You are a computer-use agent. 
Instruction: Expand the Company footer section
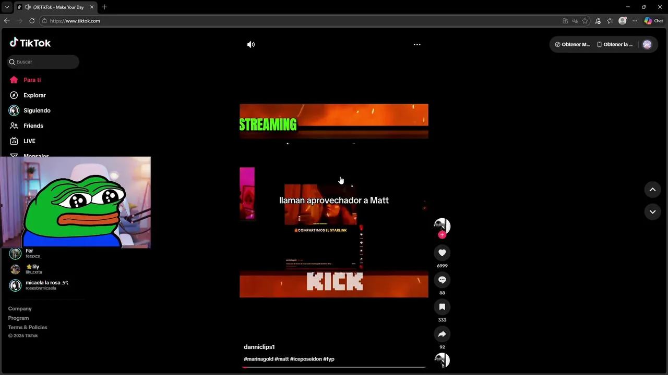pyautogui.click(x=20, y=309)
